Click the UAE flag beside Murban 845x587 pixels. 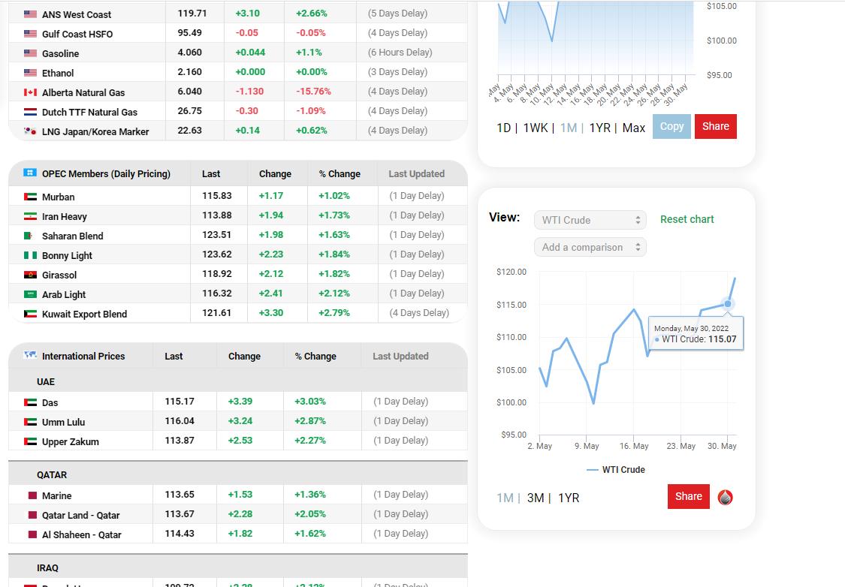30,197
